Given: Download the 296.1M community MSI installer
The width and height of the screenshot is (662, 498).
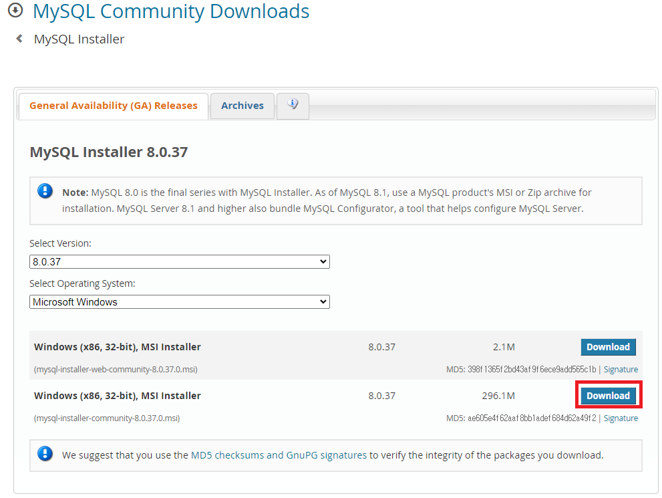Looking at the screenshot, I should click(x=608, y=396).
